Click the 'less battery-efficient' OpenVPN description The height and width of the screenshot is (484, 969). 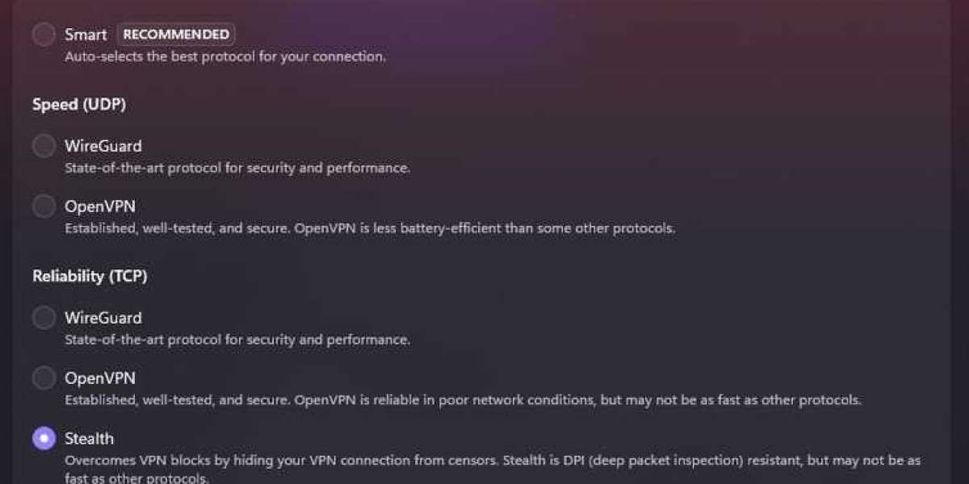point(370,228)
